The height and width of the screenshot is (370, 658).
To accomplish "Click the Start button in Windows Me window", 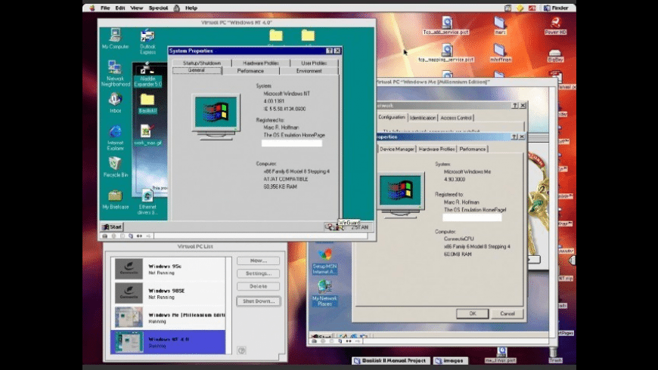I will pos(321,336).
